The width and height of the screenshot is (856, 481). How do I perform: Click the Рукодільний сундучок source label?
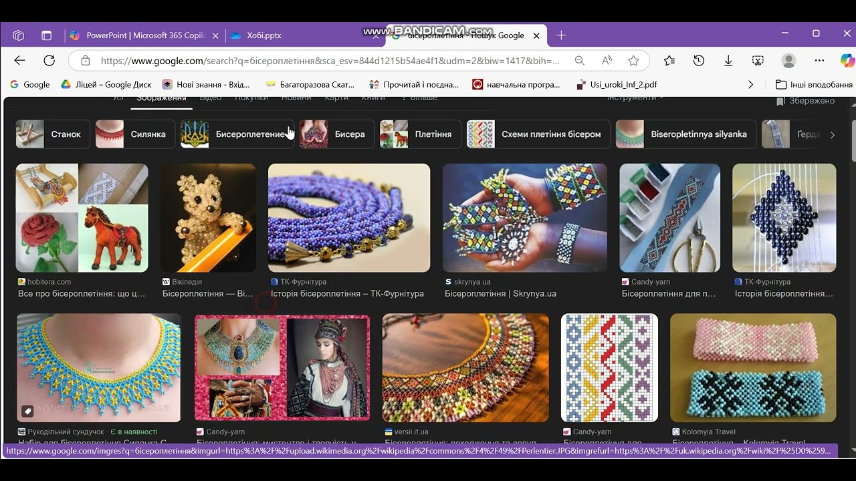66,432
